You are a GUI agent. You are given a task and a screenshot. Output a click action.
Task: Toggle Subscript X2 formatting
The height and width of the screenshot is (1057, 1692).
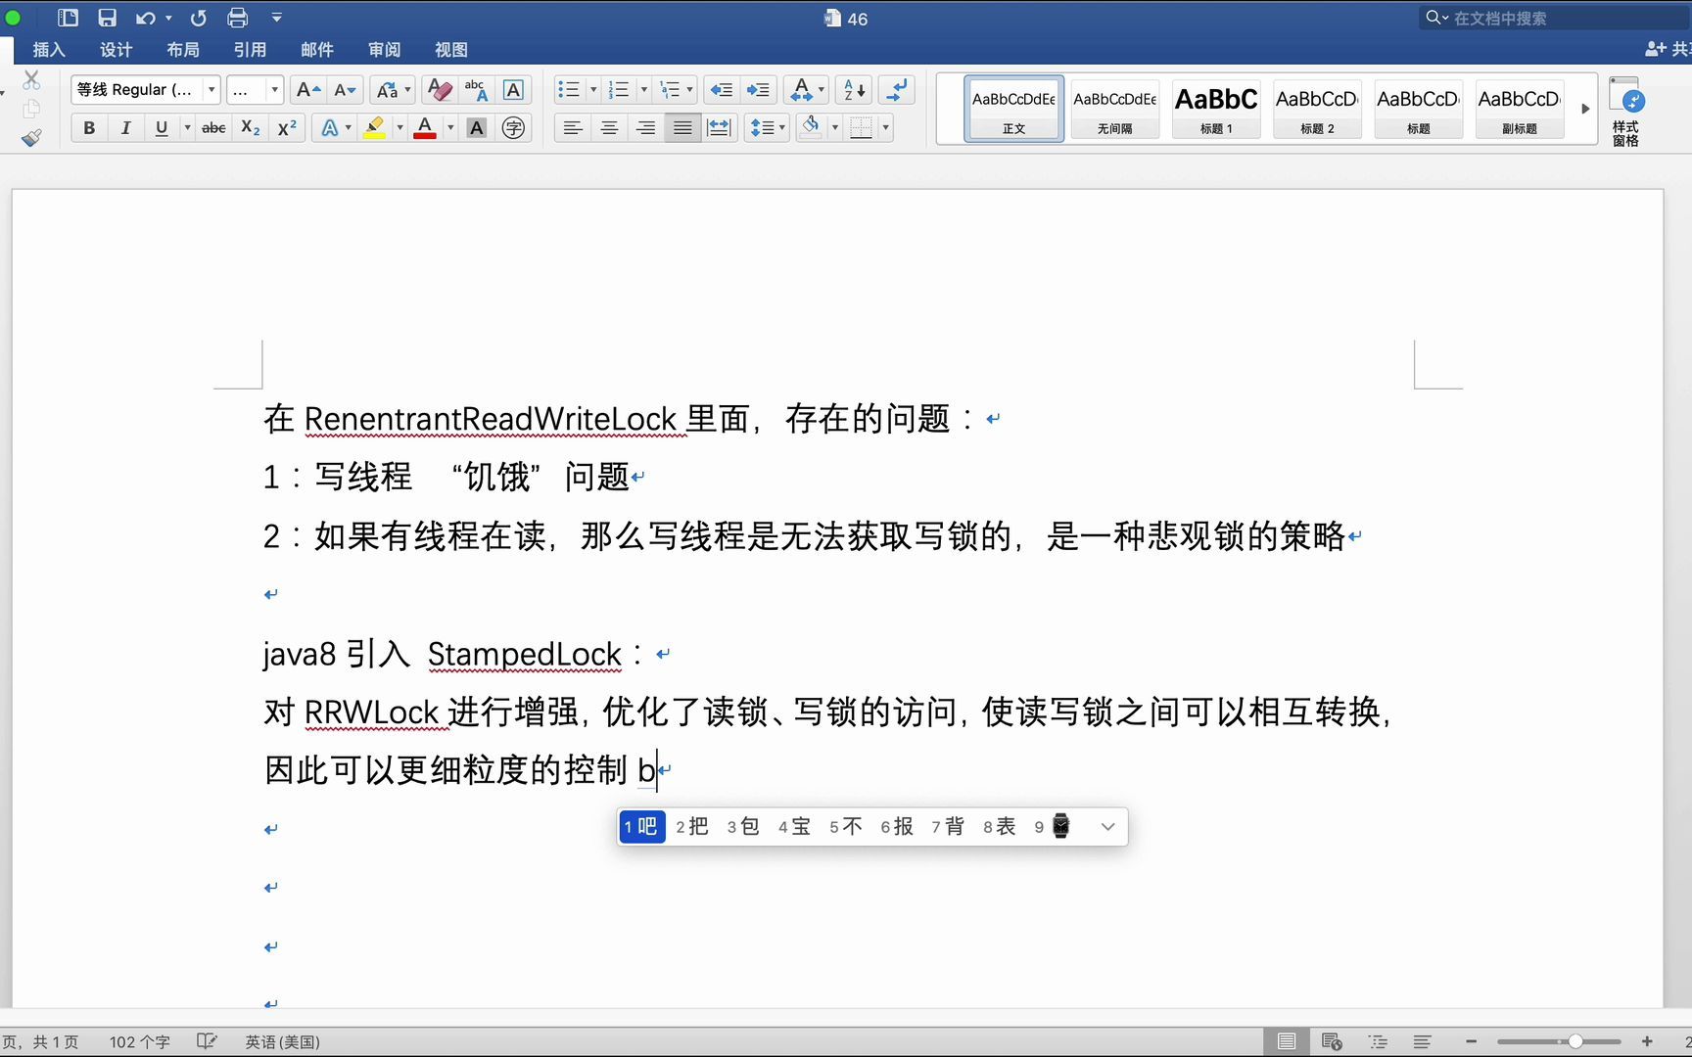pos(251,128)
